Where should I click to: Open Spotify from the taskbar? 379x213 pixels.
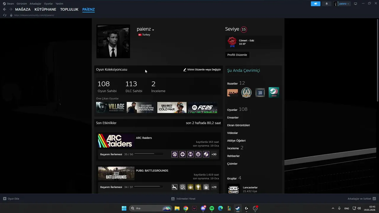click(212, 208)
